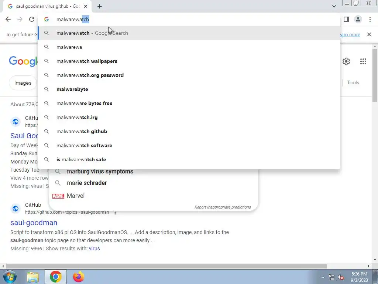Click the vertical scrollbar thumb
Image resolution: width=378 pixels, height=284 pixels.
[375, 75]
